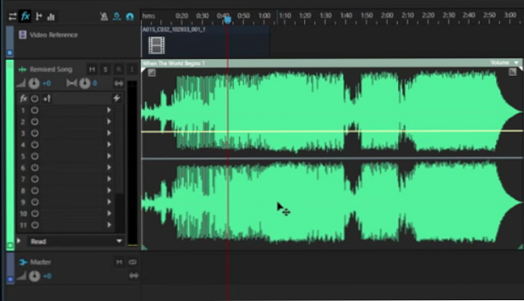Click Remixed Song volume value +0
The height and width of the screenshot is (301, 524).
[47, 83]
